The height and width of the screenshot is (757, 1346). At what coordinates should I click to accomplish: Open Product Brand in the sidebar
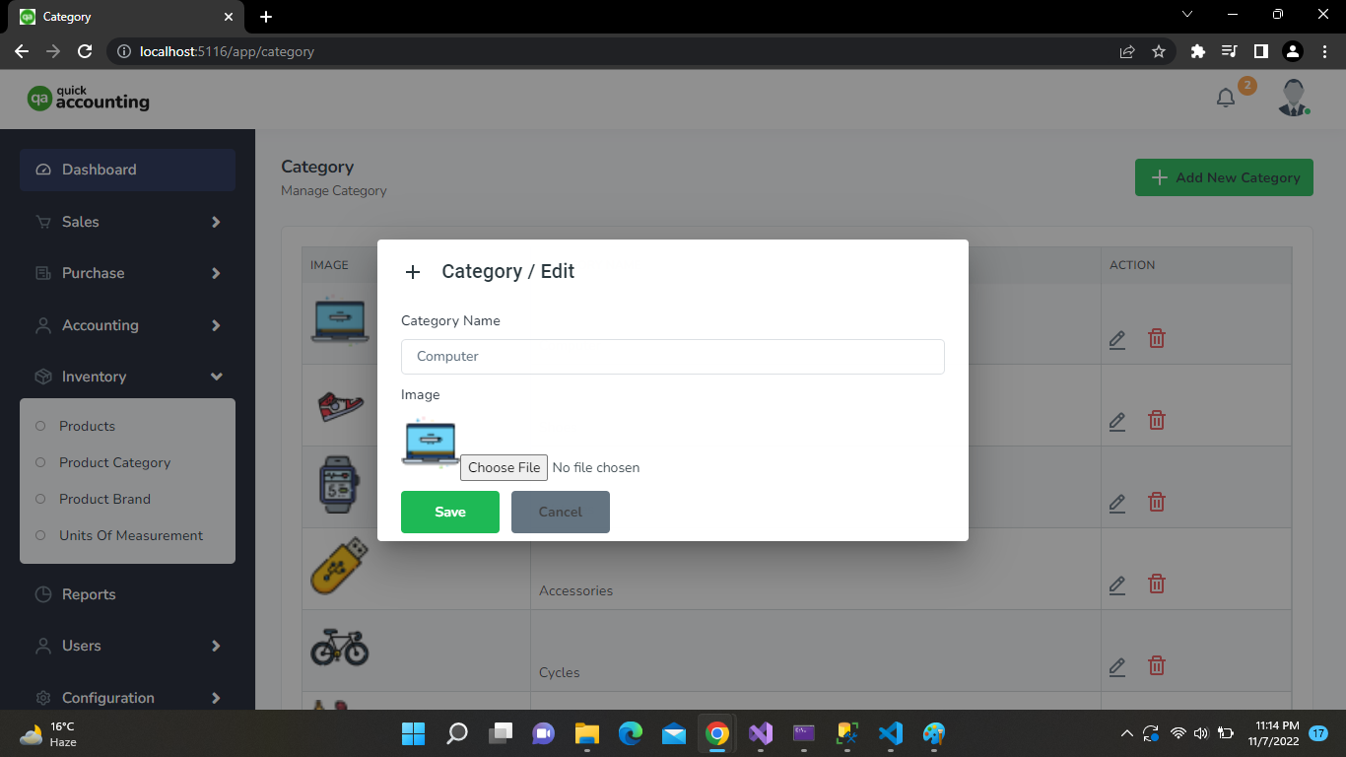104,499
